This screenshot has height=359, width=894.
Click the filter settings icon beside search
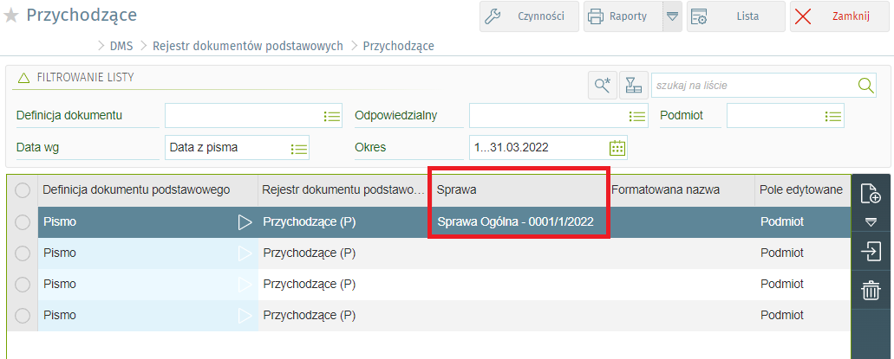(x=633, y=85)
